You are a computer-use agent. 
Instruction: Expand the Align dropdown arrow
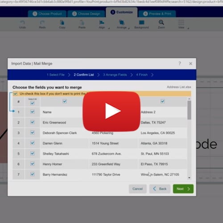point(109,28)
